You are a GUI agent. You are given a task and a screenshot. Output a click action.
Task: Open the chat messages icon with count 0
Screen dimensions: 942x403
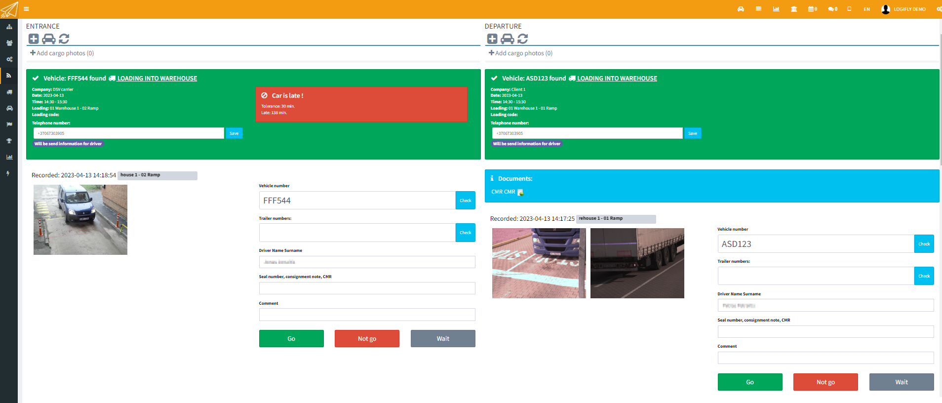click(x=832, y=9)
